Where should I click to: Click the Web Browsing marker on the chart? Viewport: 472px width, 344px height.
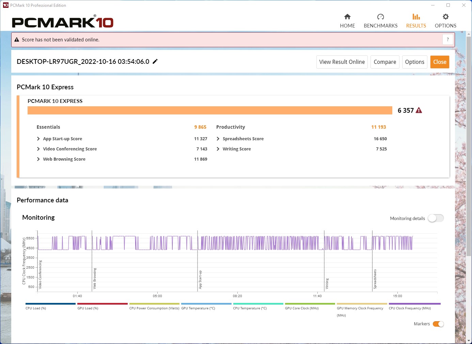coord(95,278)
